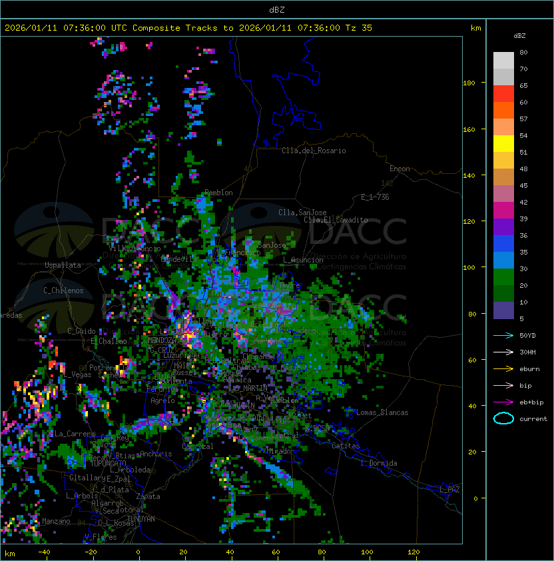Select the light grey 70–80 dBZ color band
This screenshot has height=561, width=554.
click(503, 61)
